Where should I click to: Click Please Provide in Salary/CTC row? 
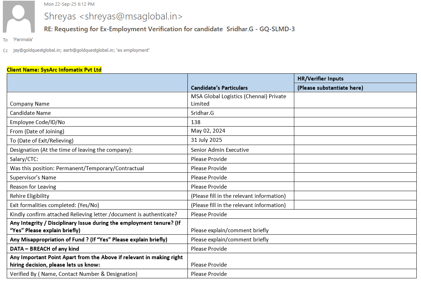coord(209,159)
